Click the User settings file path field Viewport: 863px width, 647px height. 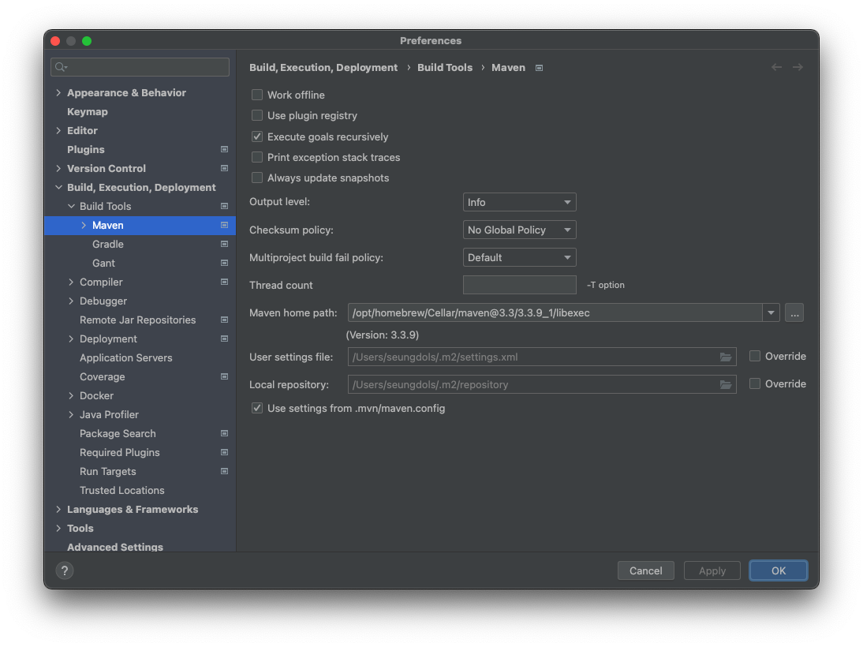click(x=542, y=357)
